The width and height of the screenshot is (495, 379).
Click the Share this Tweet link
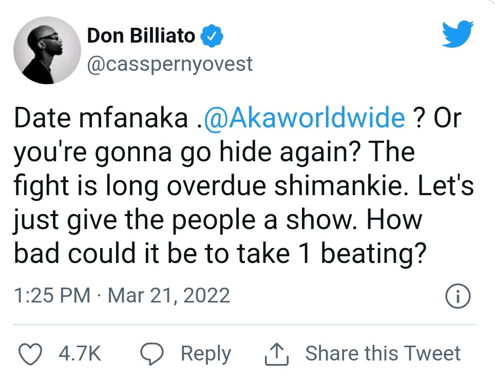coord(384,353)
